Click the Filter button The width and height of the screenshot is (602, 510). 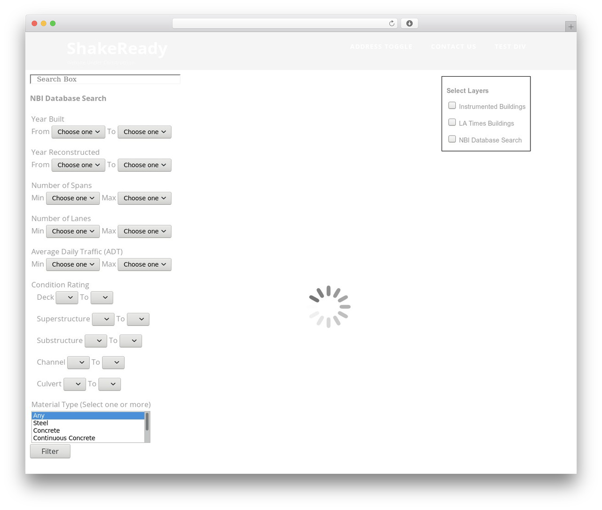click(x=50, y=451)
